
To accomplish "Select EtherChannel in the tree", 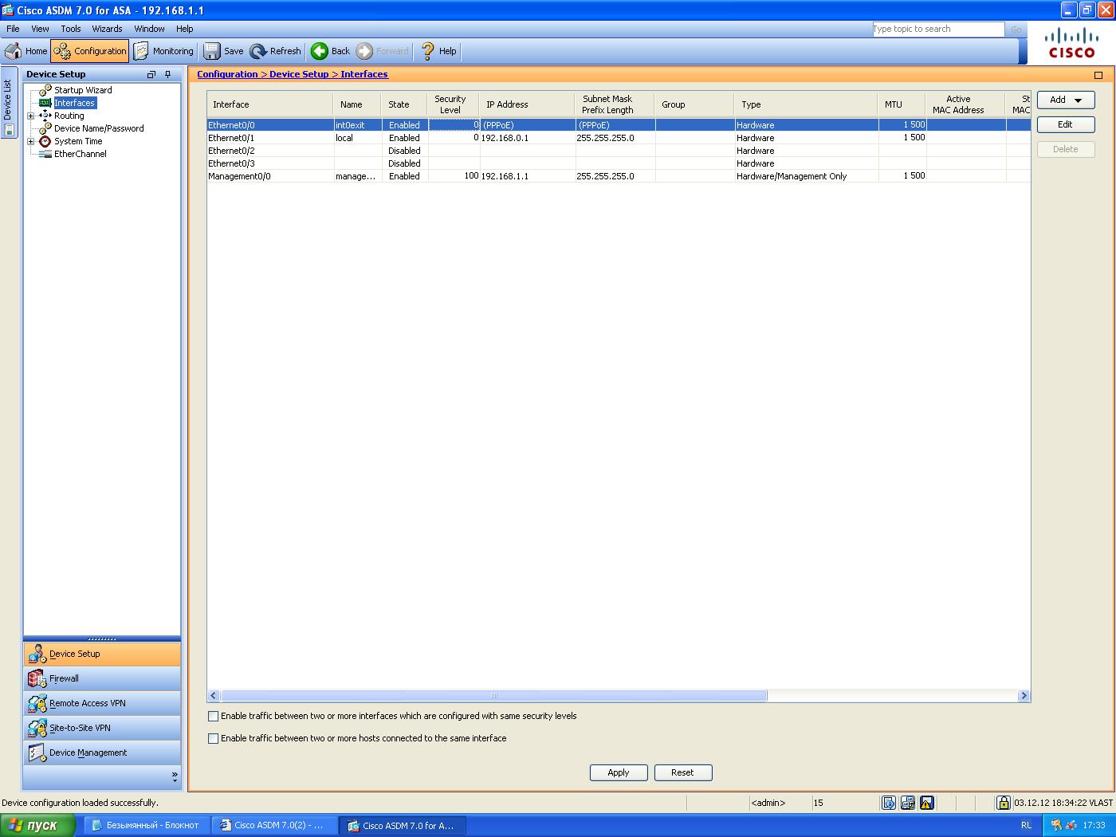I will [x=80, y=154].
